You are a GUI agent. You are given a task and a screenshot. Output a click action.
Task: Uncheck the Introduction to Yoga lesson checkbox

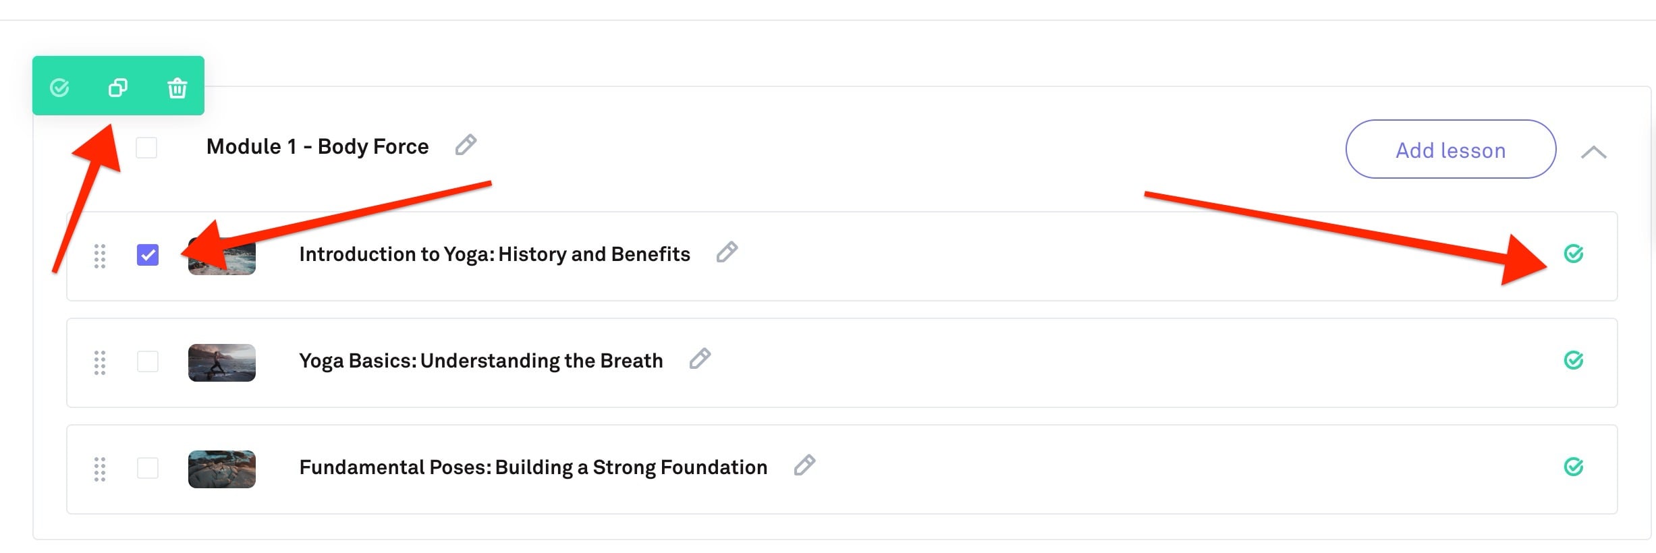[x=148, y=255]
